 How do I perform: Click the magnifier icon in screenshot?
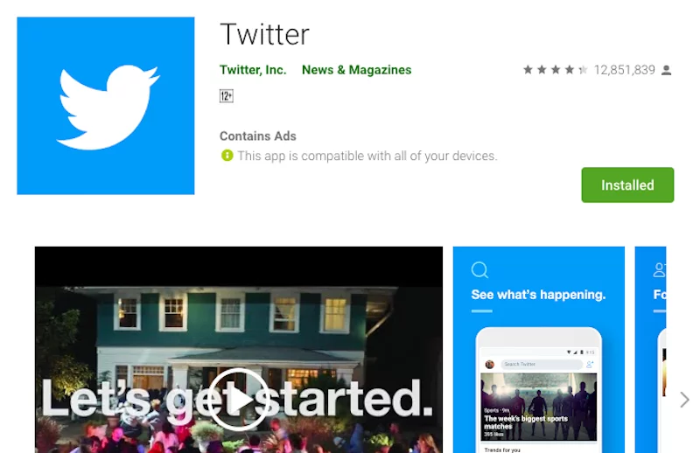479,270
